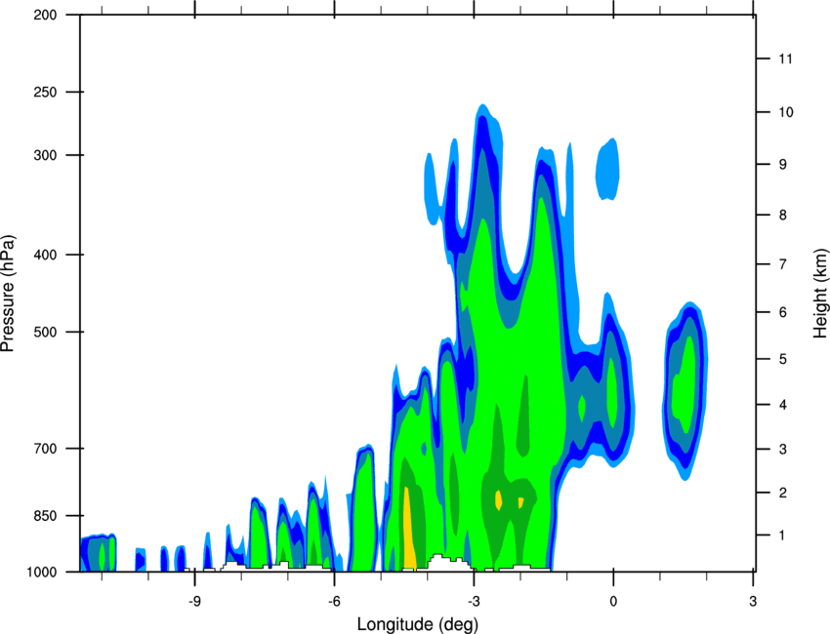Select the 300 pressure tick label
This screenshot has height=634, width=830.
pyautogui.click(x=45, y=155)
